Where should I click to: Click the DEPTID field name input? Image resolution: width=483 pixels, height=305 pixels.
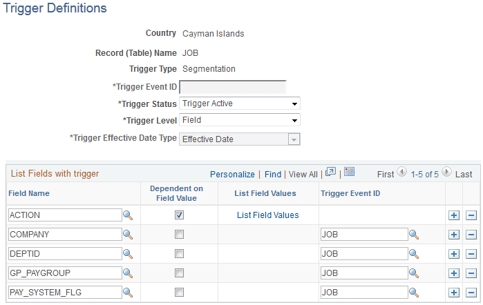[65, 254]
